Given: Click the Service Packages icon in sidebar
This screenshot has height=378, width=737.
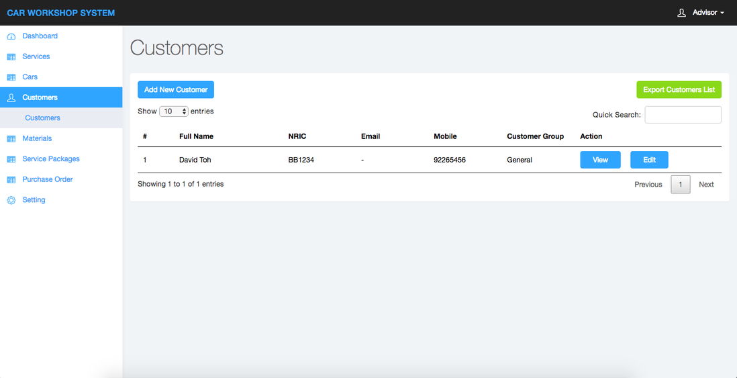Looking at the screenshot, I should coord(11,159).
